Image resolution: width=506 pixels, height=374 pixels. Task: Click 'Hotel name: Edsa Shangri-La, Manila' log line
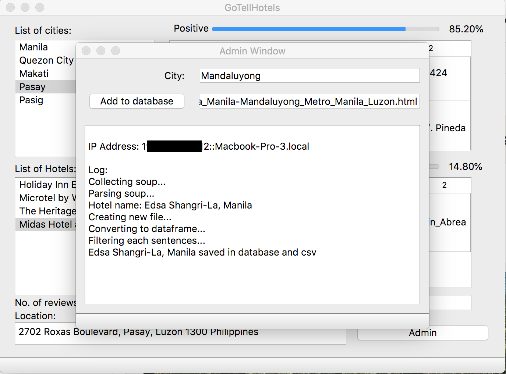pos(170,205)
